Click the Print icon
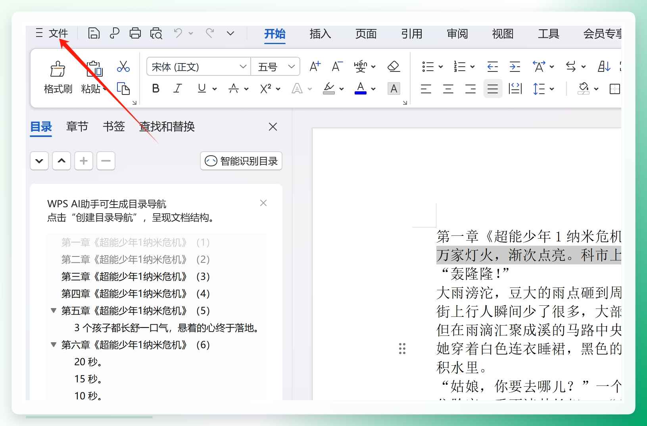 pyautogui.click(x=135, y=33)
